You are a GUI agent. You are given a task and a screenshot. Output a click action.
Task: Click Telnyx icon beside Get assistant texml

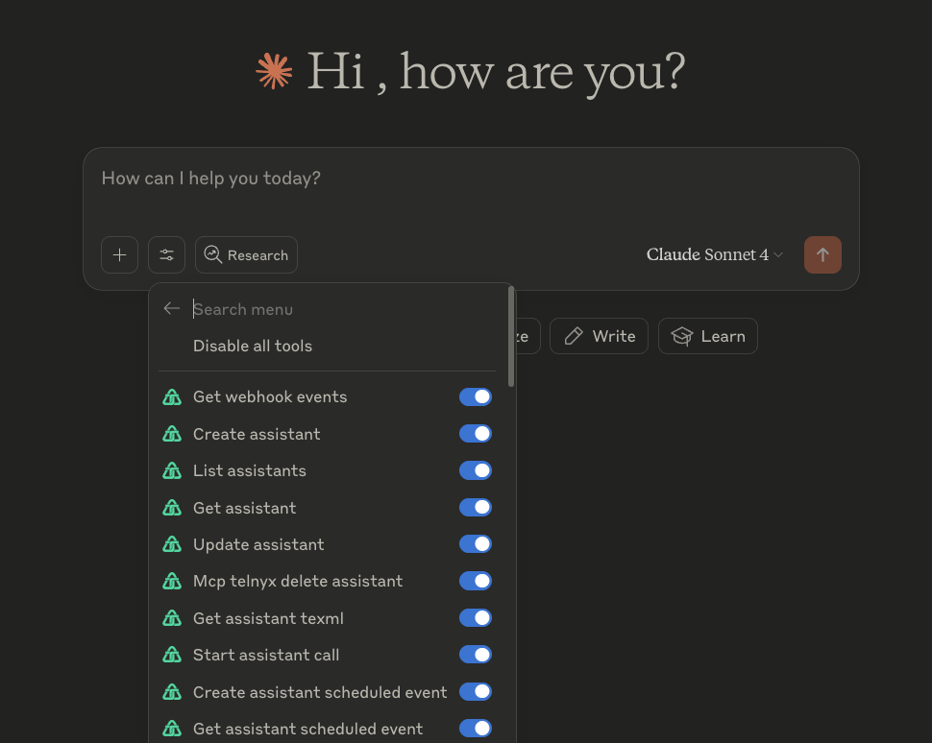172,617
